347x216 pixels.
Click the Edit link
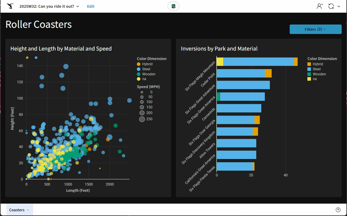point(91,6)
